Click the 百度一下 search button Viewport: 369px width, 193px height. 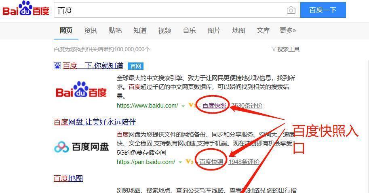pyautogui.click(x=323, y=10)
